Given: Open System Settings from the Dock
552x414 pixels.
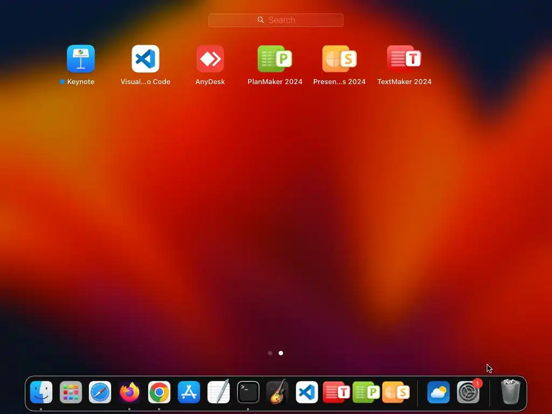Looking at the screenshot, I should coord(468,392).
